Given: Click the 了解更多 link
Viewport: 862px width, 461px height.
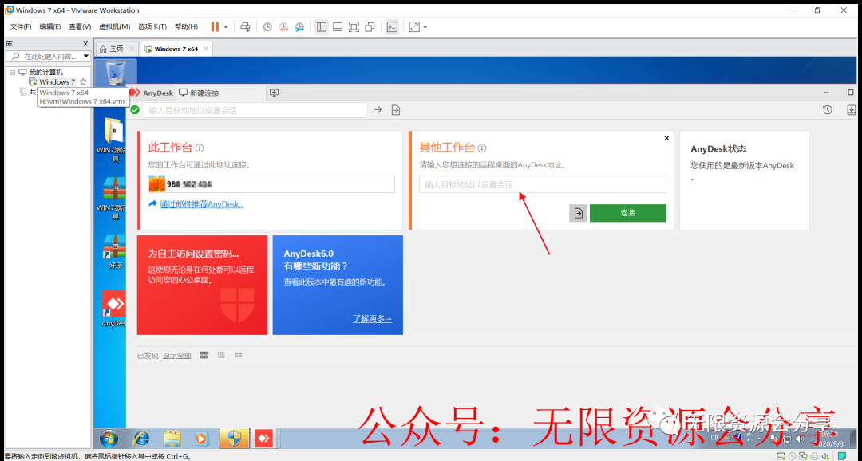Looking at the screenshot, I should pos(372,319).
